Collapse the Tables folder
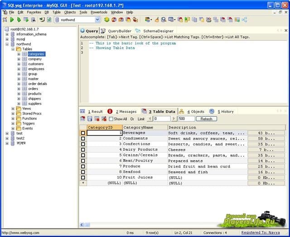Screen dimensions: 290x237 pos(13,49)
